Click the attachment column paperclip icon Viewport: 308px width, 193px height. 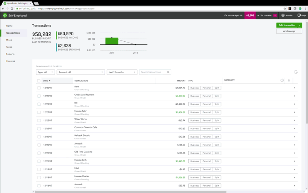click(x=289, y=80)
